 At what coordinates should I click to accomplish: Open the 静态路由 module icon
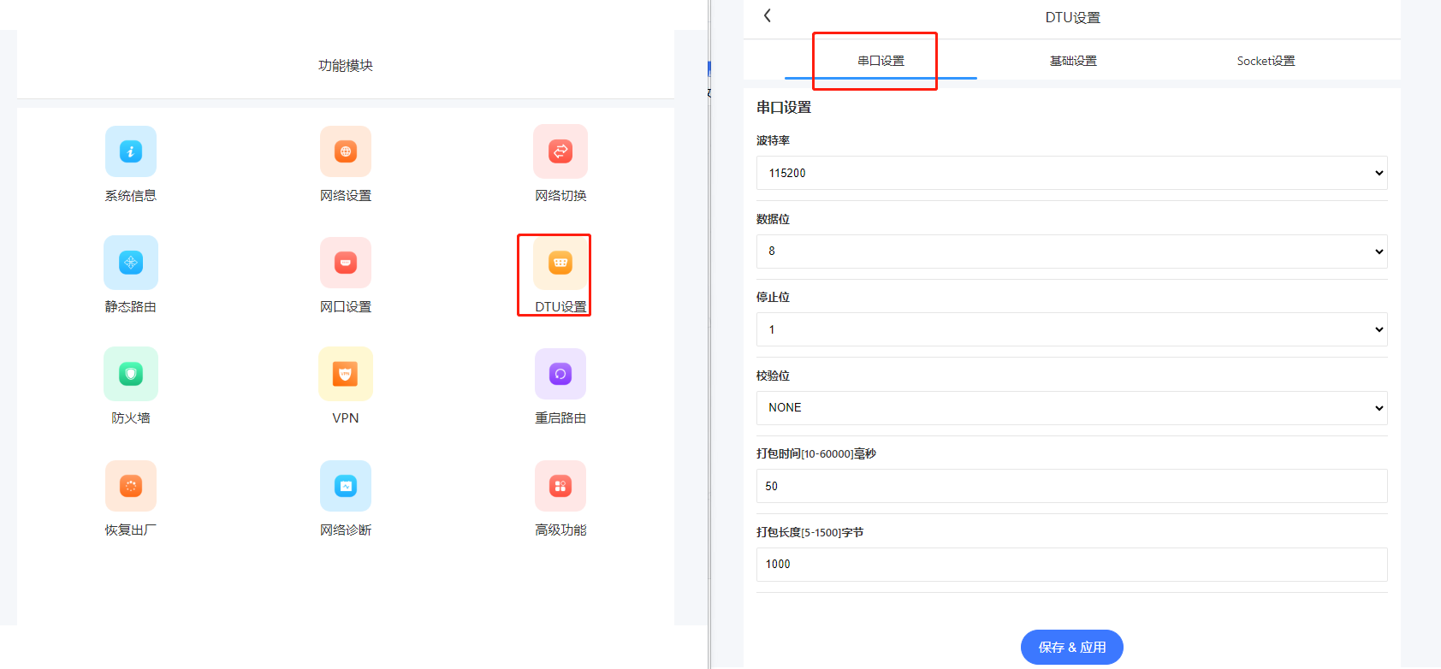tap(131, 263)
